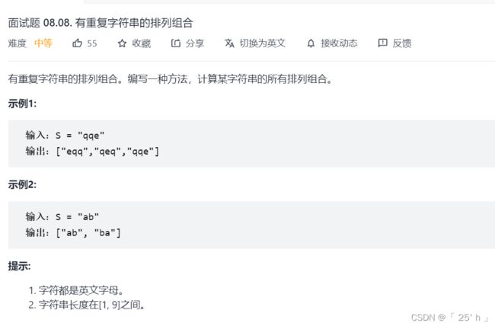Click the example 1 output array
Screen dimensions: 495x326
pos(92,152)
